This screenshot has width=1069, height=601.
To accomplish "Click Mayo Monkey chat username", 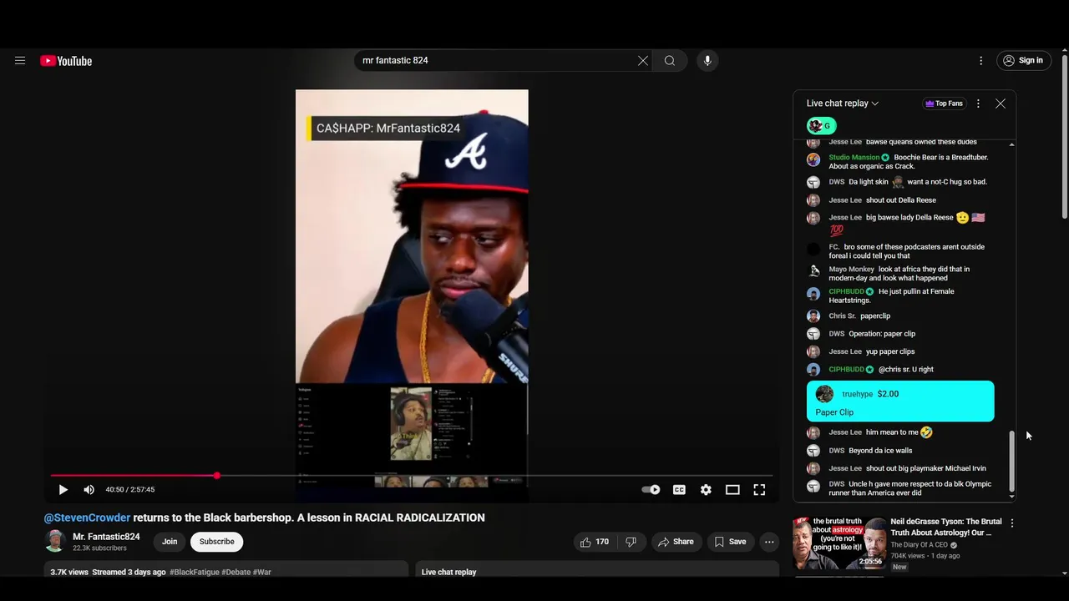I will (x=851, y=270).
